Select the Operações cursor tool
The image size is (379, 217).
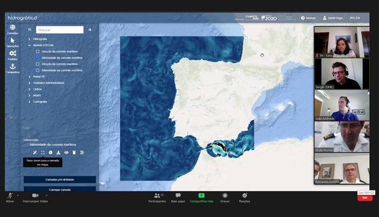tap(12, 41)
